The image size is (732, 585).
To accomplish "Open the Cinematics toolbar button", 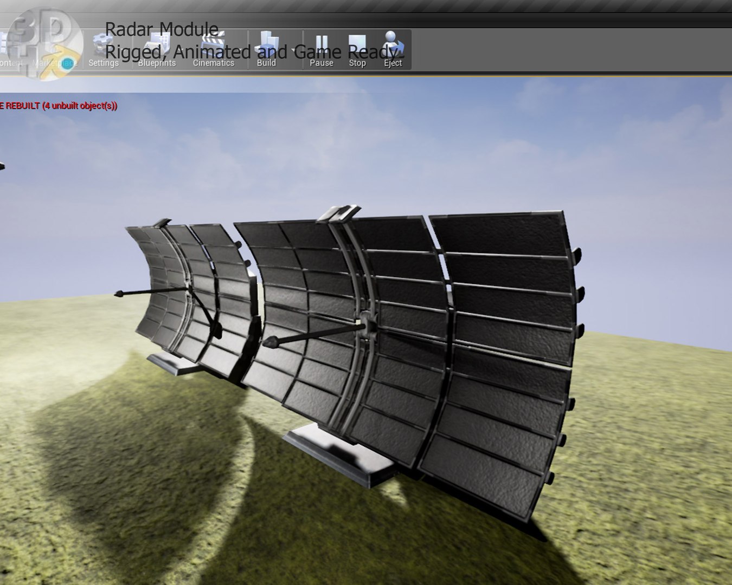I will coord(214,50).
